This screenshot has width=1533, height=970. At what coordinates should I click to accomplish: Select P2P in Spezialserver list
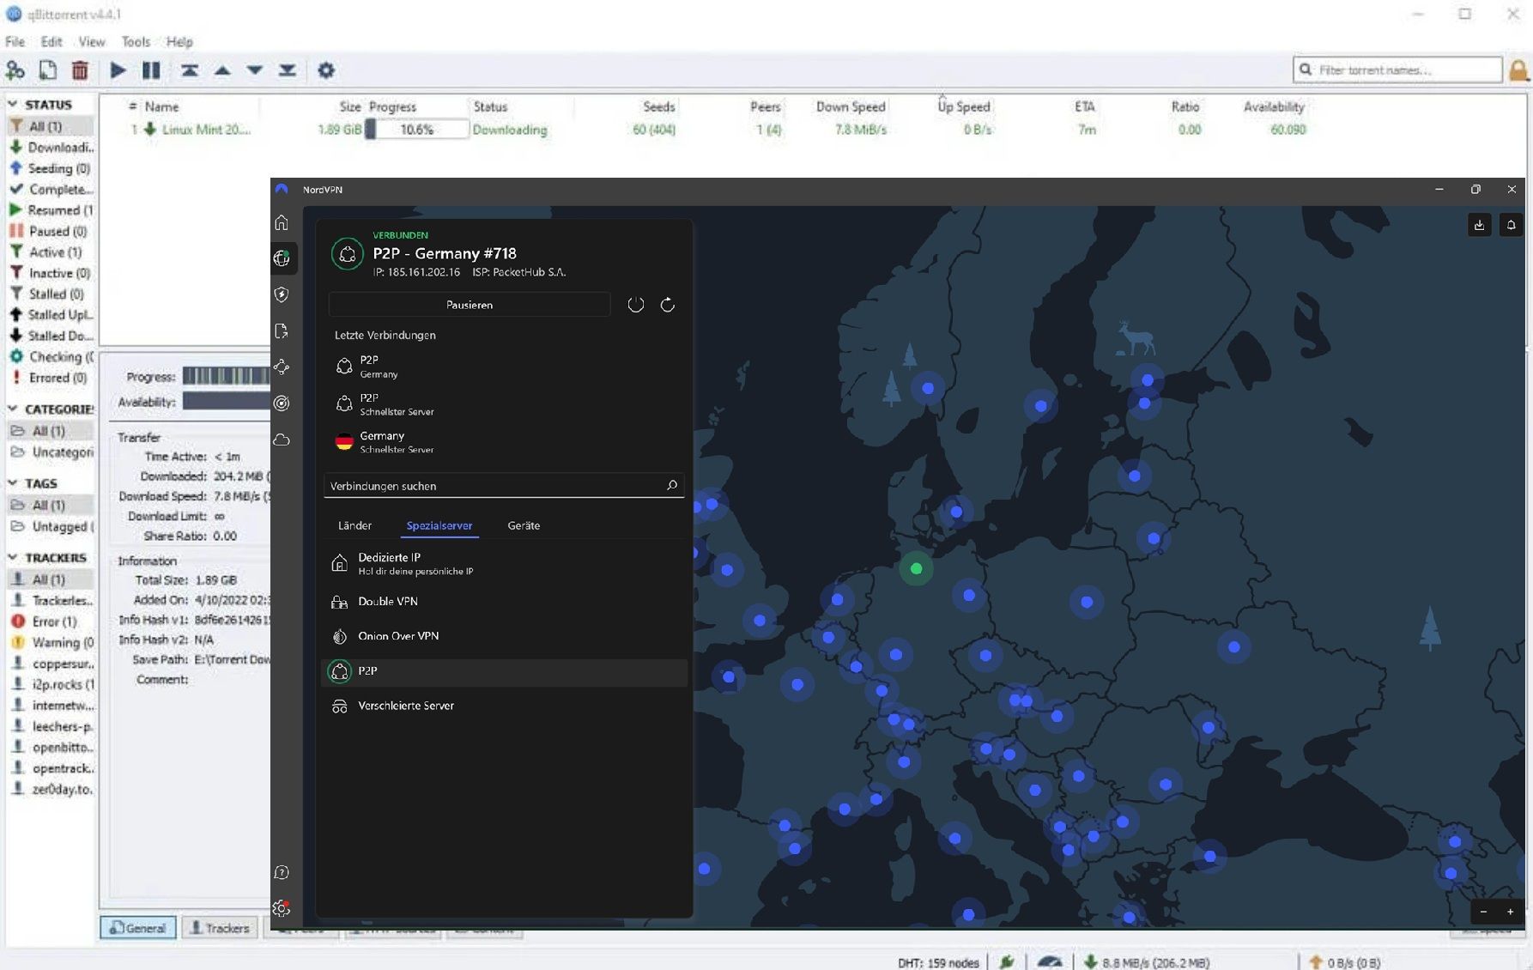[505, 671]
